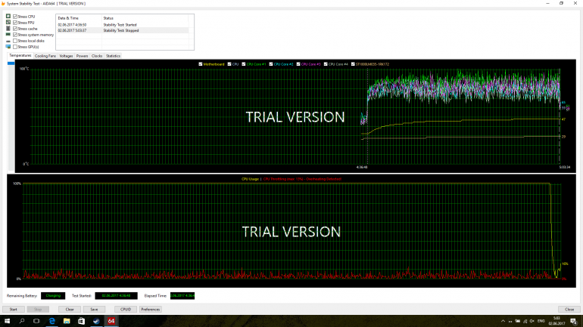The width and height of the screenshot is (583, 327).
Task: Click the FPU icon beside Stress FPU
Action: 8,22
